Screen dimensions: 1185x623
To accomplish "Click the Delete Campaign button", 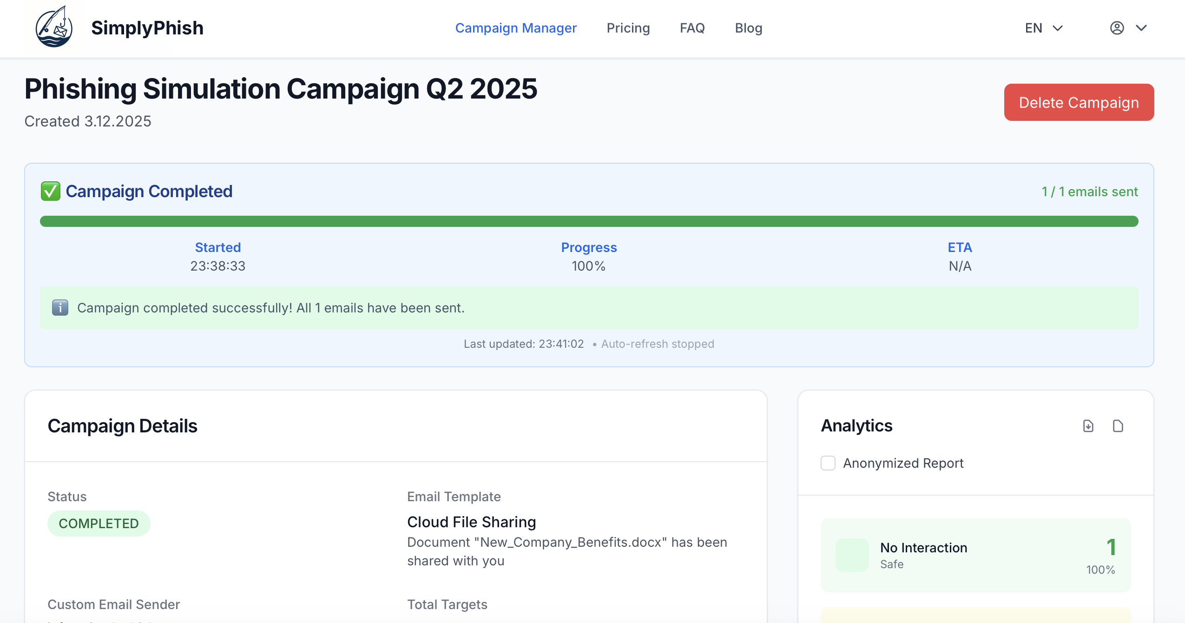I will [x=1079, y=102].
